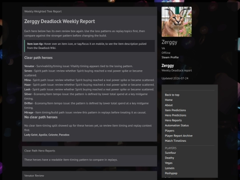
Task: Open the Players navigation link
Action: tap(170, 131)
